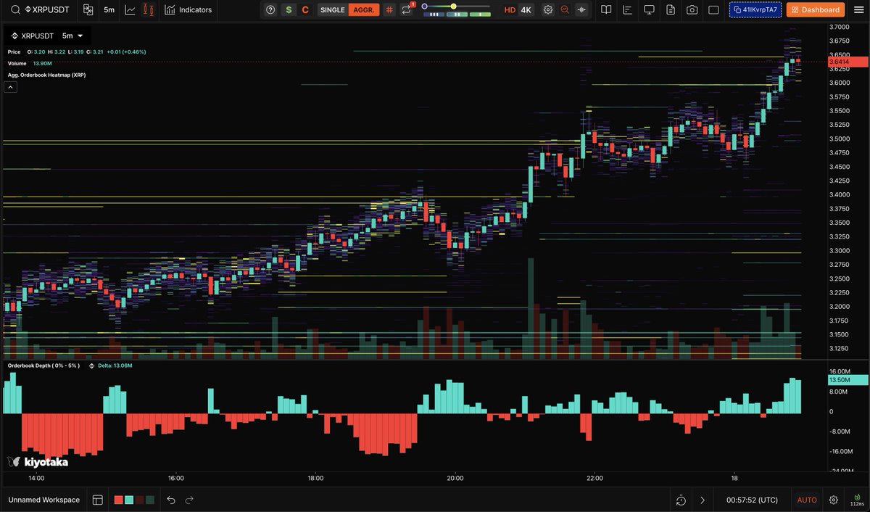Select the dark green color swatch
Screen dimensions: 870x512
(x=150, y=500)
